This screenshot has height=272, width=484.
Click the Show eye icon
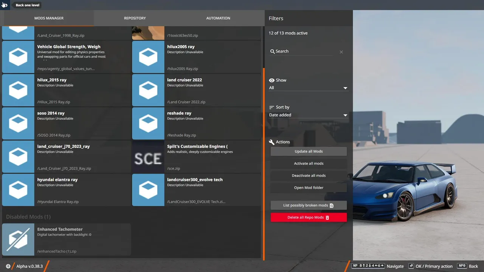[271, 80]
